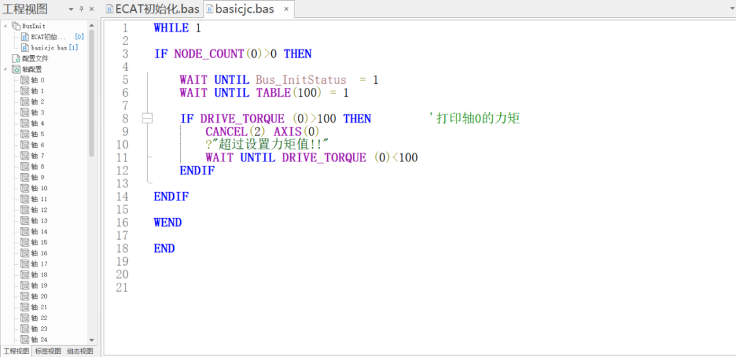Click WEND keyword on line 16
Screen dimensions: 736x357
click(168, 222)
